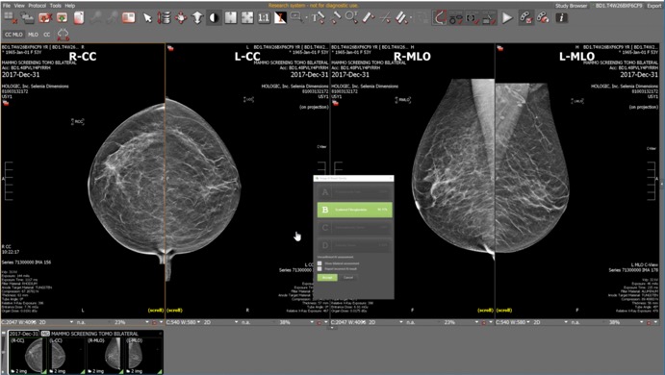The image size is (665, 375).
Task: Open the red document report icon
Action: click(79, 18)
